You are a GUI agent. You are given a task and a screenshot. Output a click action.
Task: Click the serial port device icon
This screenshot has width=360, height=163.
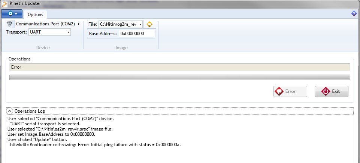[x=10, y=24]
